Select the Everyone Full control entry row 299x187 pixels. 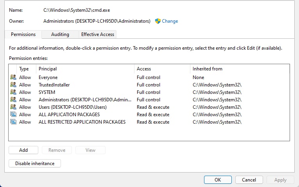[149, 77]
